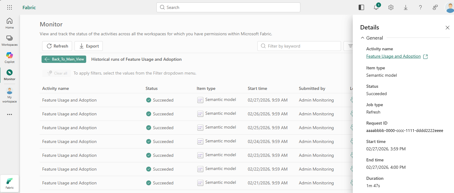Click the Back_To_Main_View button

click(64, 59)
